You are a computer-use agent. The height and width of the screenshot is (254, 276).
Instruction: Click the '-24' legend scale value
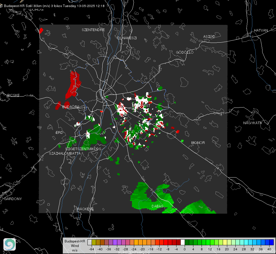coord(134,249)
